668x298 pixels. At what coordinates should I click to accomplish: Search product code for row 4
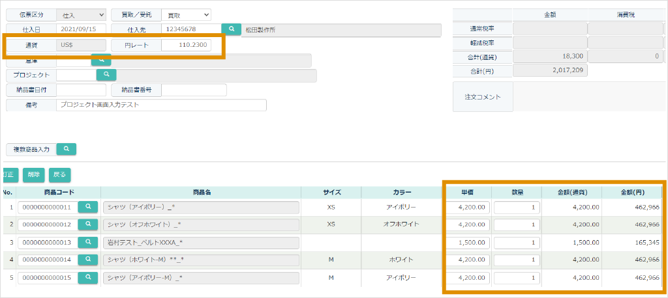(88, 260)
